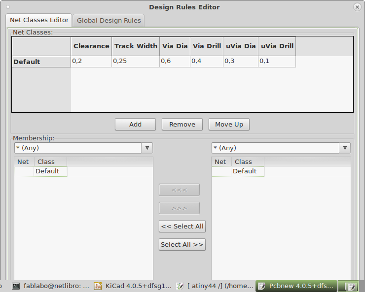Screen dimensions: 365x292
Task: Close the Design Rules Editor dialog
Action: click(x=357, y=7)
